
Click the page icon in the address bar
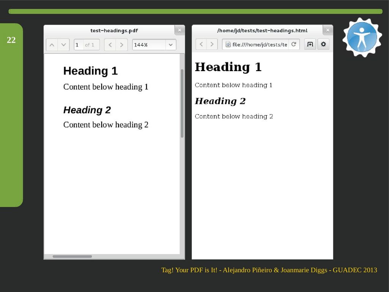pyautogui.click(x=228, y=44)
